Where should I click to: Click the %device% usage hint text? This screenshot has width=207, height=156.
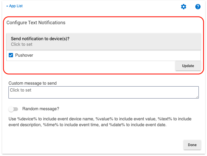coord(100,122)
